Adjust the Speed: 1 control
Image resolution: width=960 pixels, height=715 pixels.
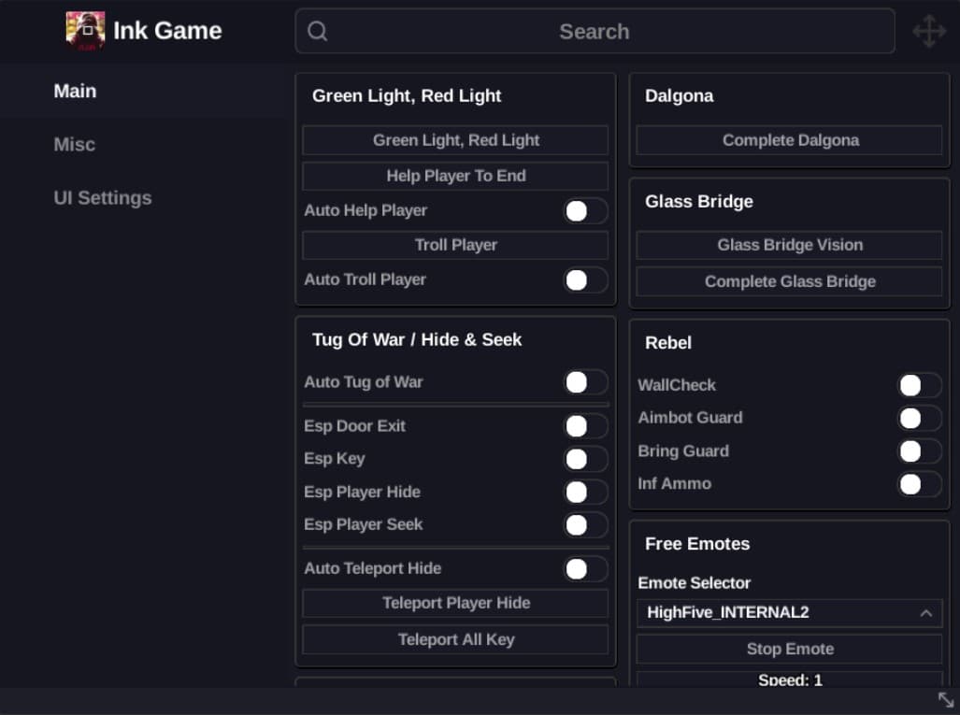click(791, 680)
